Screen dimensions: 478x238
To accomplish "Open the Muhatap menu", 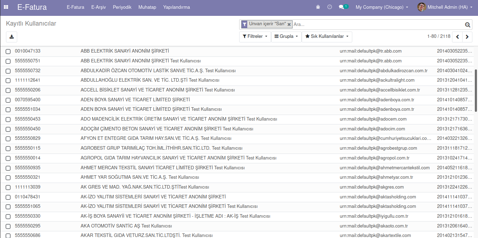I will point(147,7).
